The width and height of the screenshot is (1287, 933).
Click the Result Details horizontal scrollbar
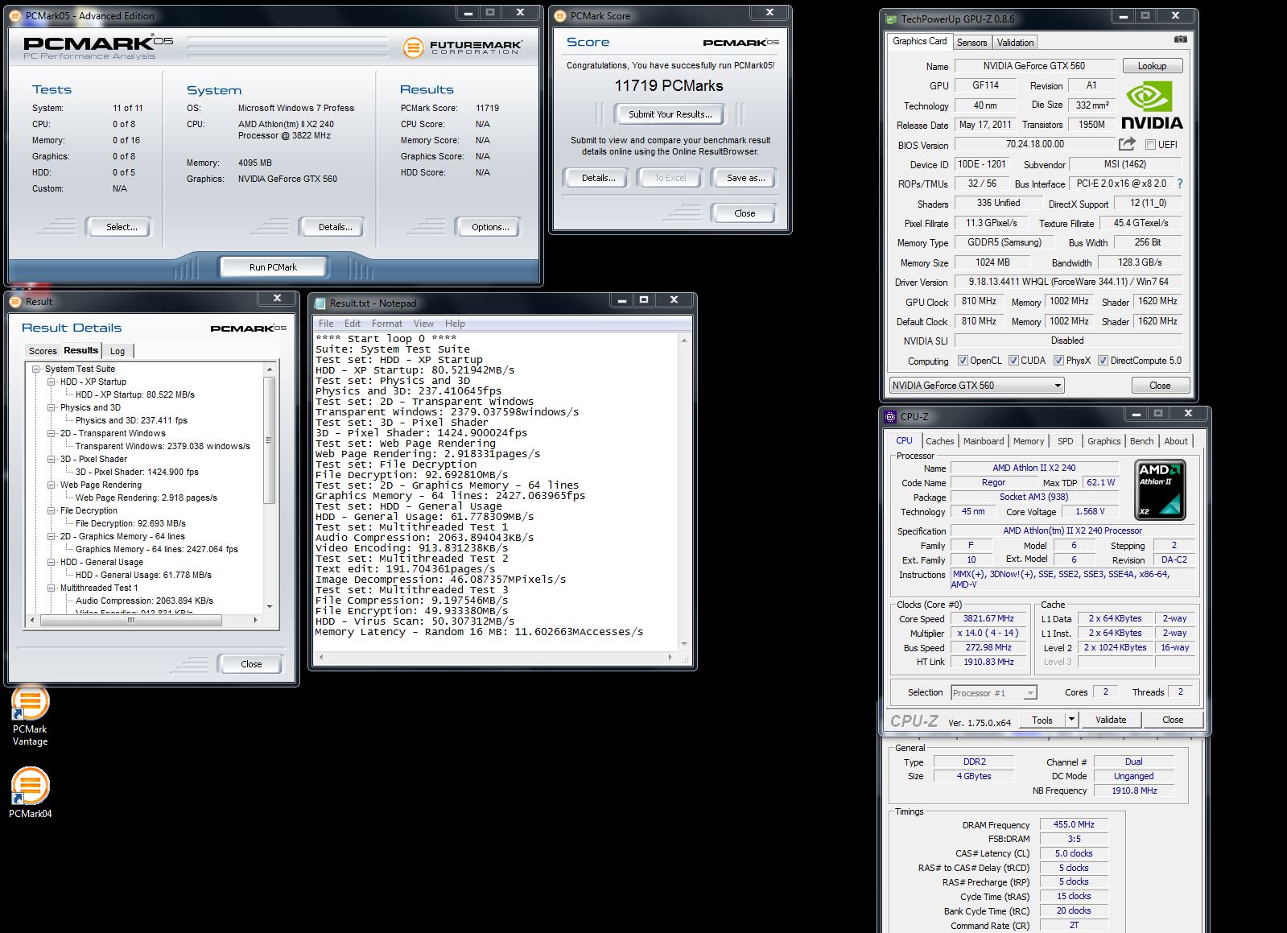point(143,620)
